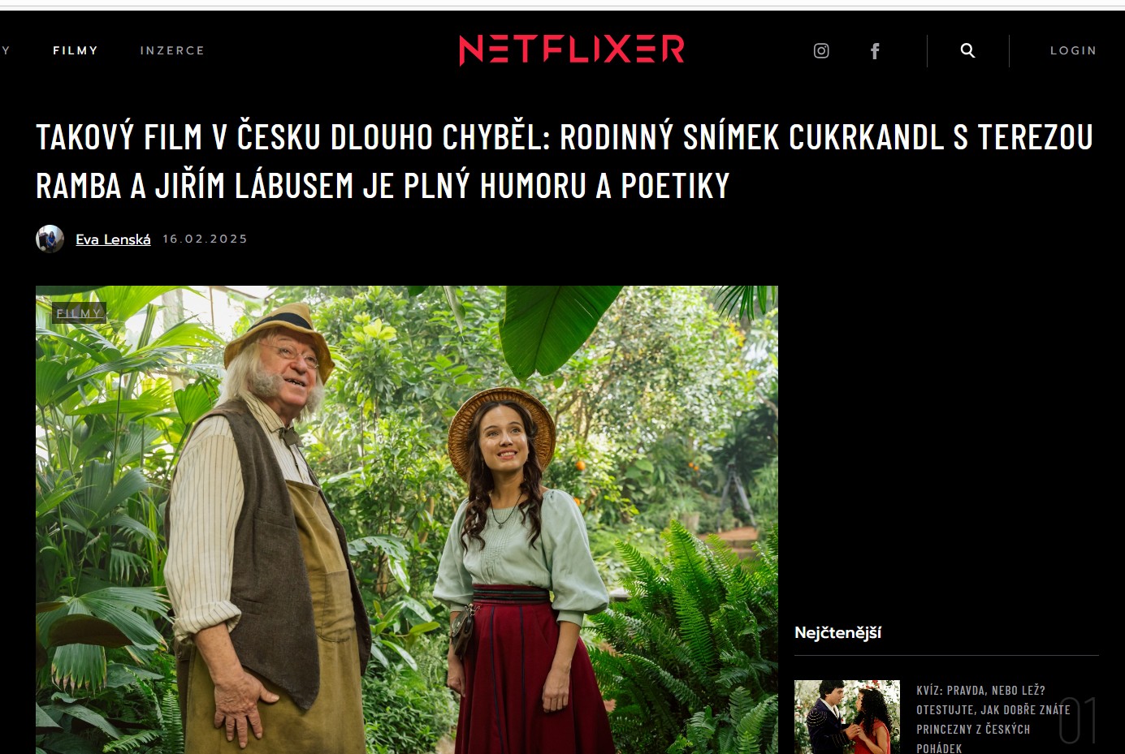Click the FILMY category tag on image
Viewport: 1125px width, 754px height.
point(79,312)
